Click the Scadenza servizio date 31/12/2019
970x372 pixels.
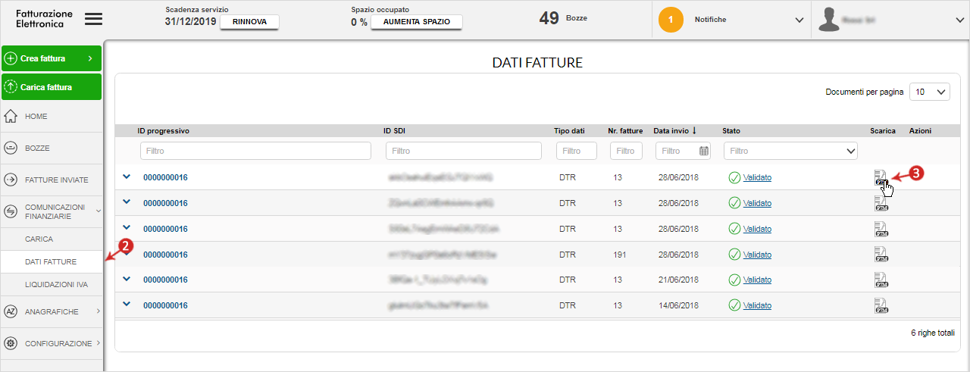[190, 22]
